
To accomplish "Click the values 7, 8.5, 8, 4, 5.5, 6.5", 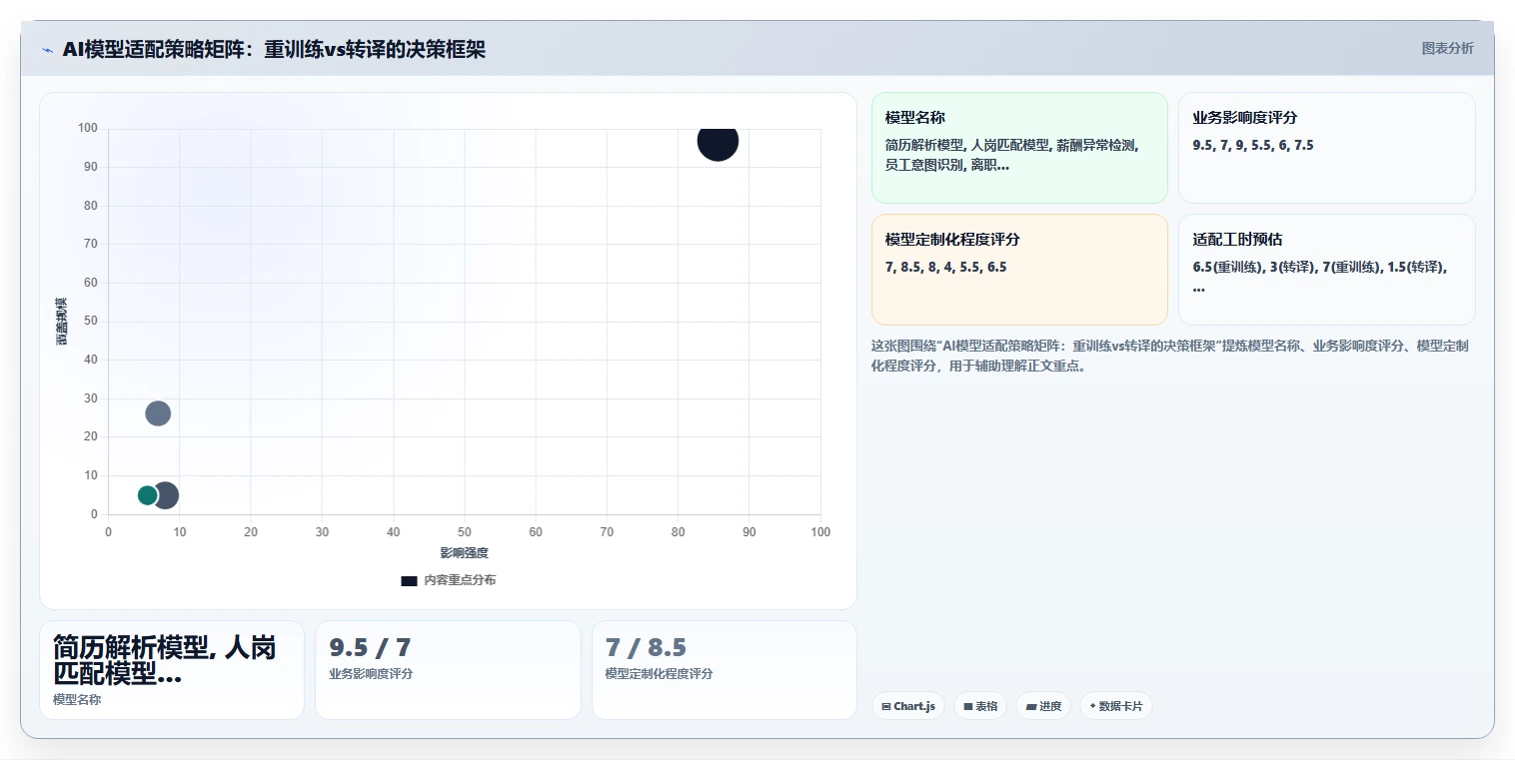I will pos(945,267).
